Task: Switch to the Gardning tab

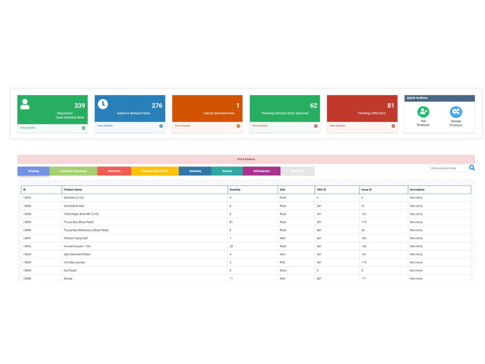Action: coord(195,171)
